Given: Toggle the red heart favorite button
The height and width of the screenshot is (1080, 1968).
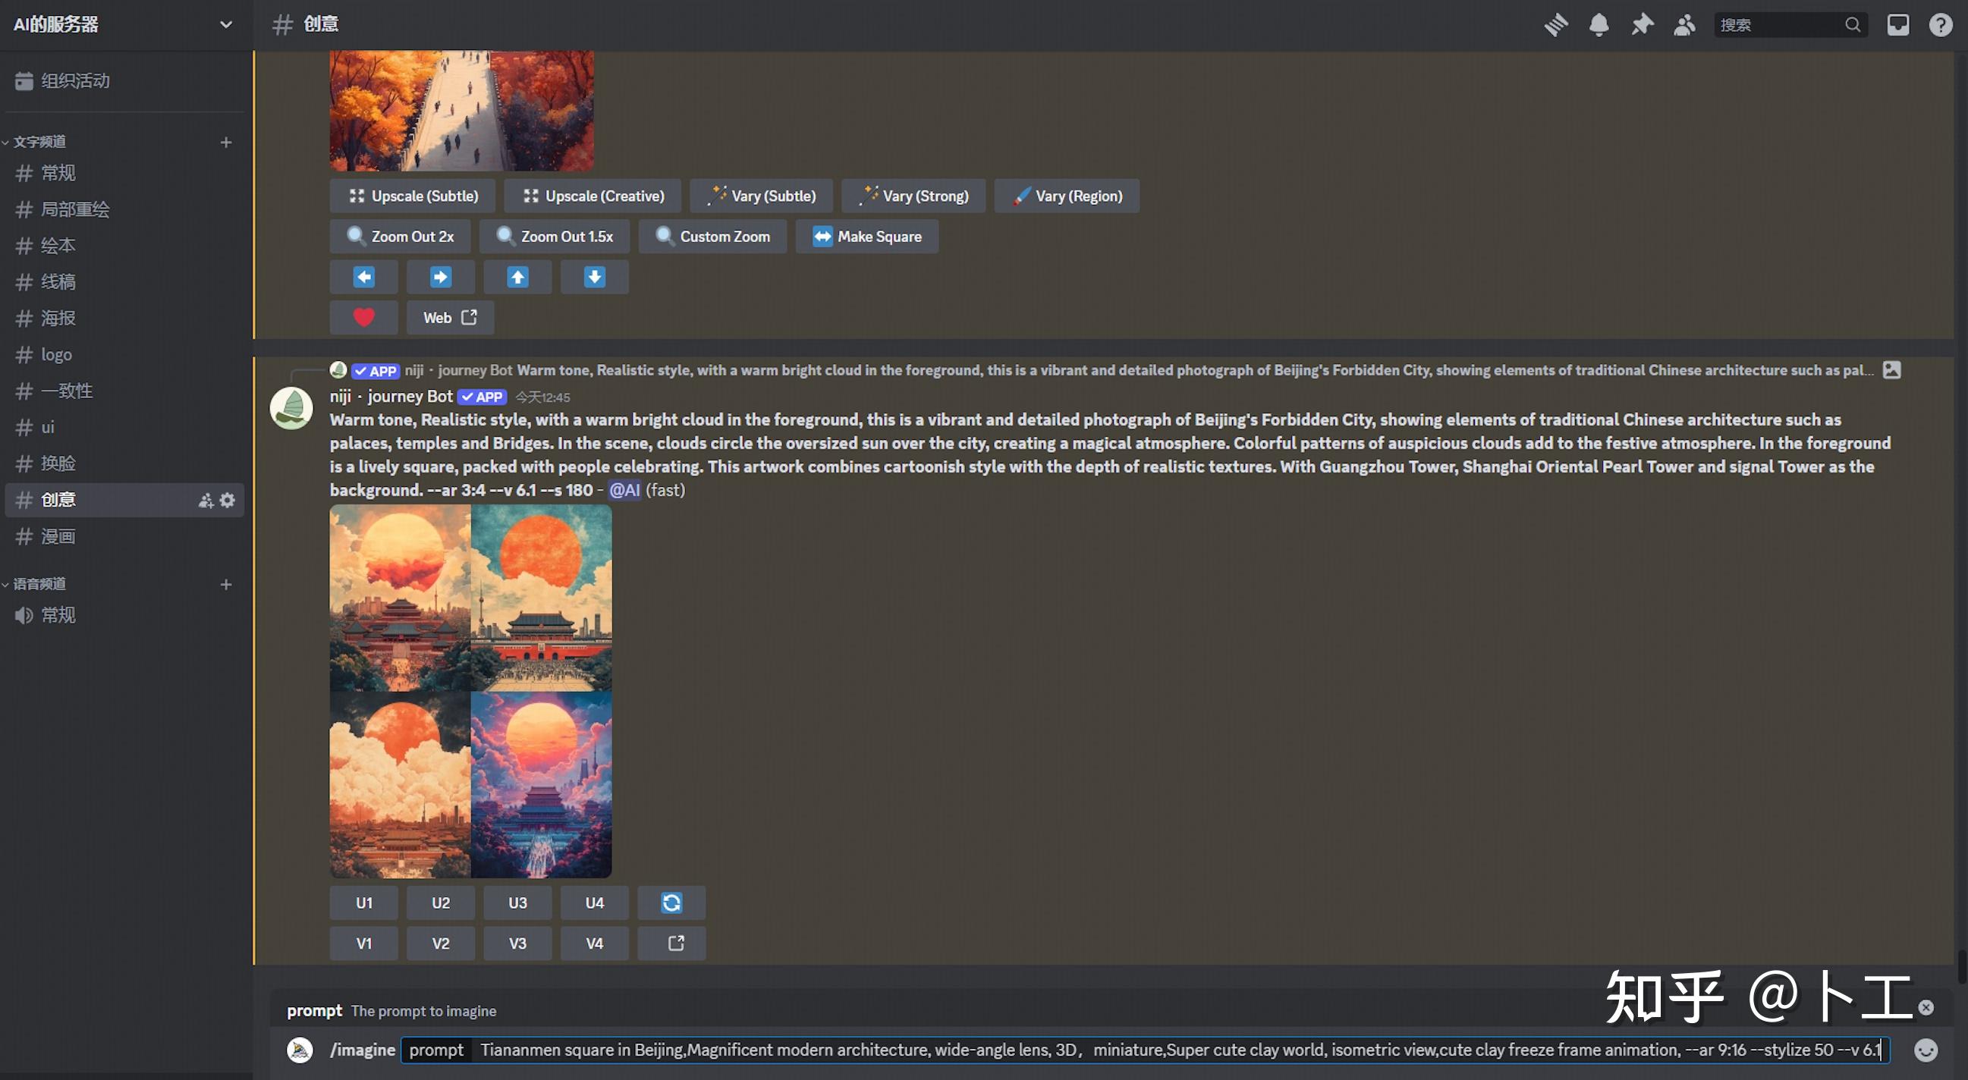Looking at the screenshot, I should 363,318.
